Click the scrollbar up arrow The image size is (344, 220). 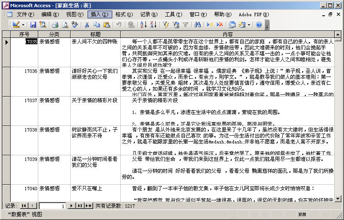pyautogui.click(x=338, y=34)
